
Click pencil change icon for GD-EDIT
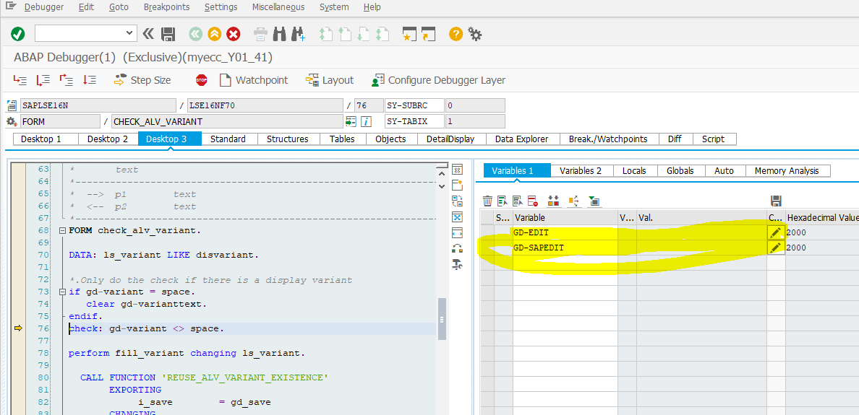[x=775, y=232]
